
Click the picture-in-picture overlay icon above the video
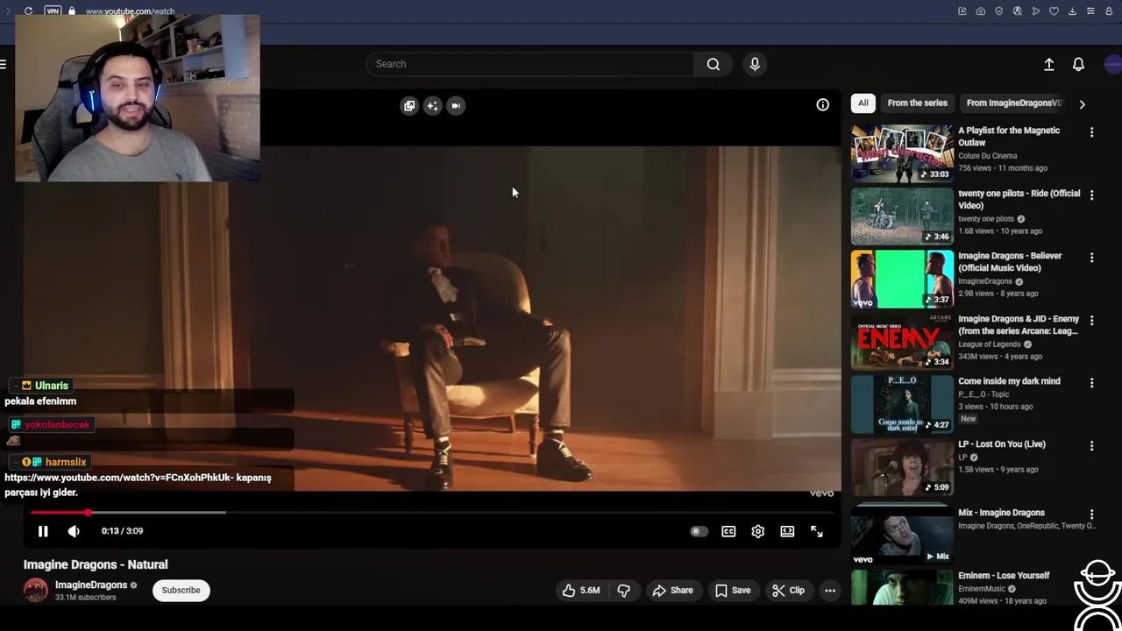pyautogui.click(x=409, y=105)
